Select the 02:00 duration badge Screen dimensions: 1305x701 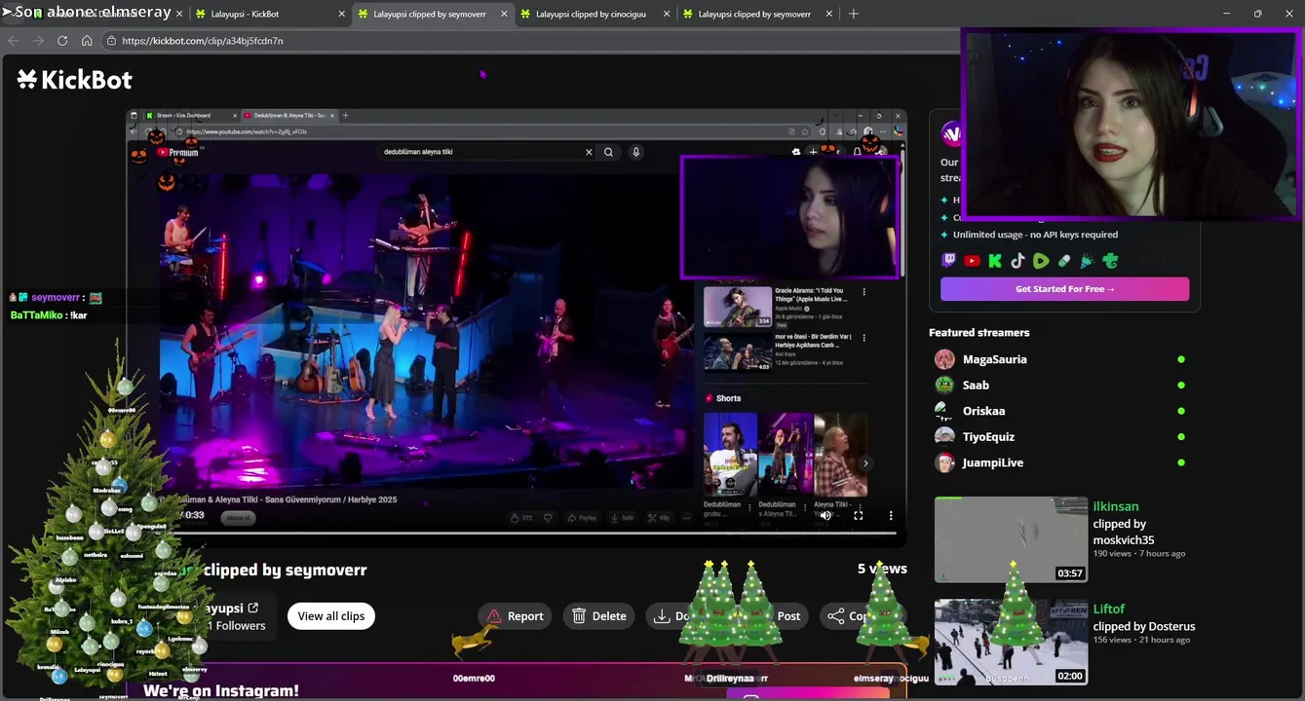1070,676
